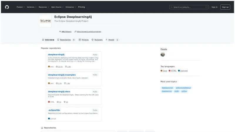
Task: Click star icon on deeplearning4j card
Action: [x=57, y=67]
